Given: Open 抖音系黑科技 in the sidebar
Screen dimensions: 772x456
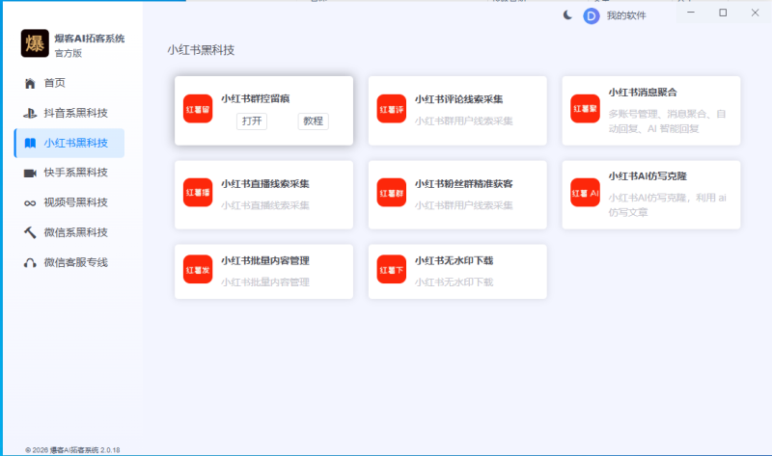Looking at the screenshot, I should point(69,113).
